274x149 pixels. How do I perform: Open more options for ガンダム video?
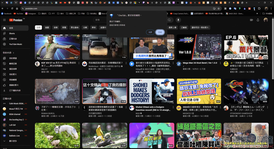coord(267,107)
